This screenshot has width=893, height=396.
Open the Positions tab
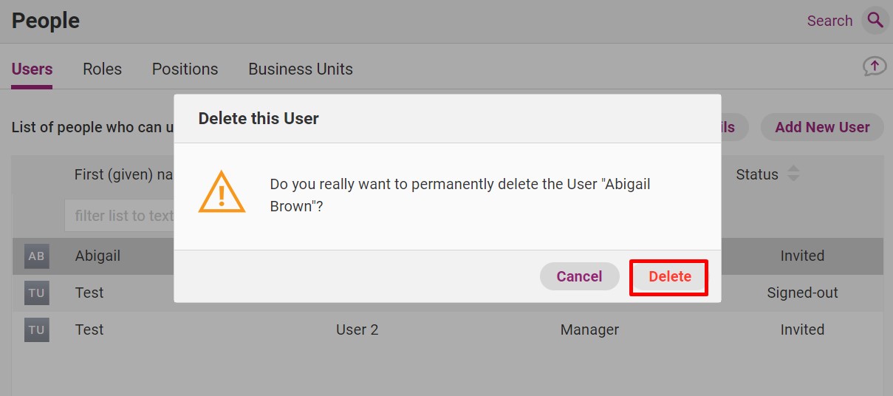pos(185,69)
